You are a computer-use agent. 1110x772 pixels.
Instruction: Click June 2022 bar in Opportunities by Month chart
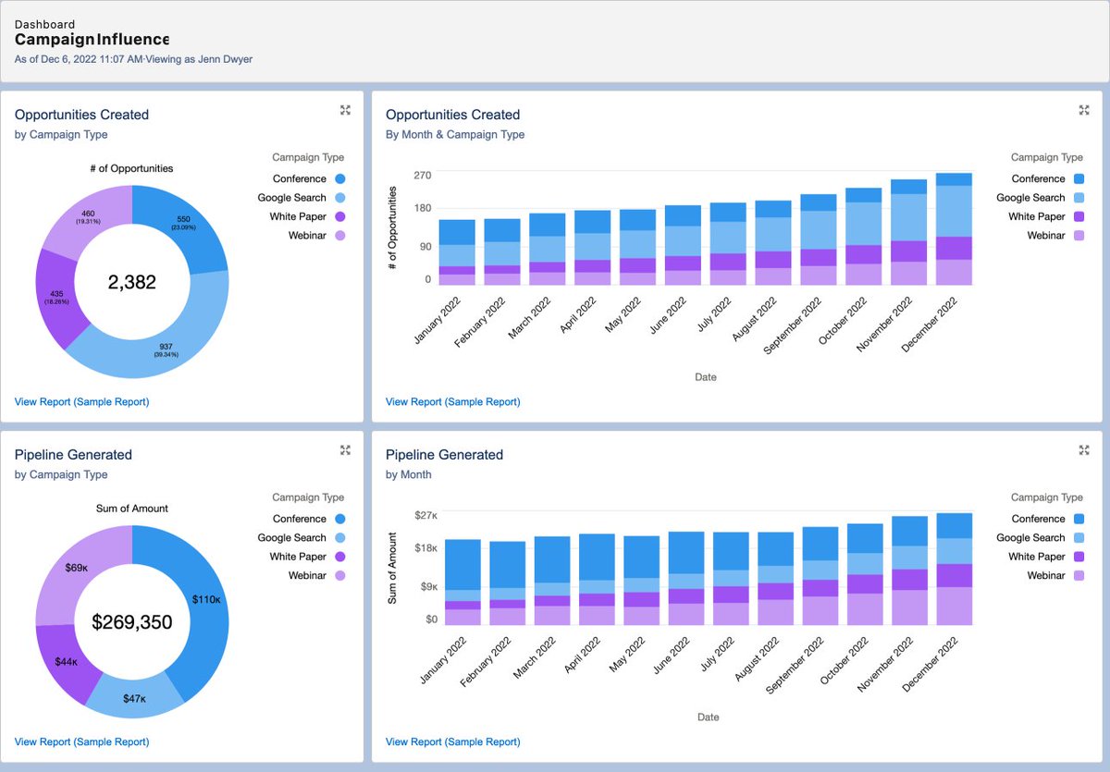(x=683, y=245)
